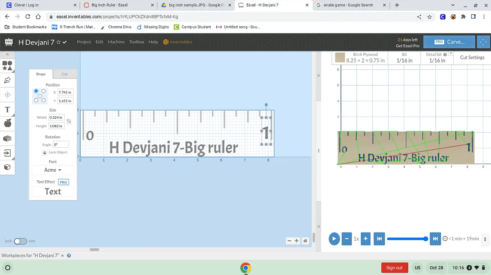Open the Acme font dropdown
This screenshot has width=491, height=275.
tap(53, 170)
